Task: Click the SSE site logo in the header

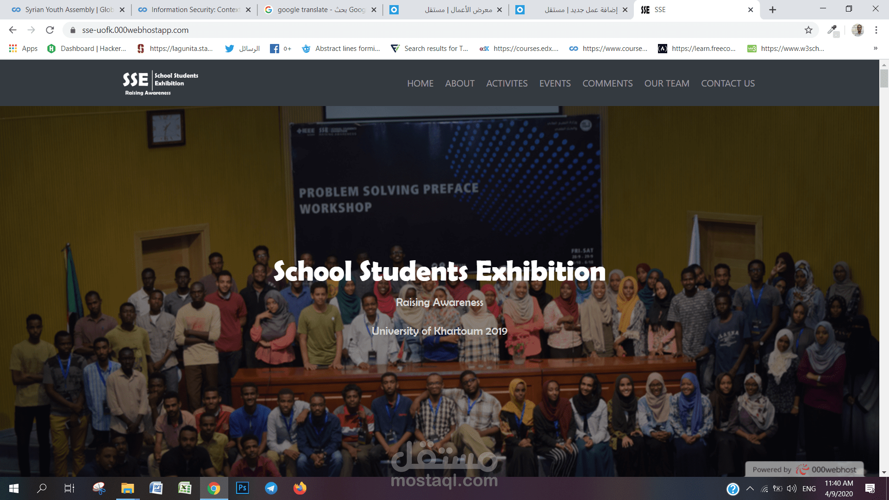Action: pyautogui.click(x=160, y=83)
